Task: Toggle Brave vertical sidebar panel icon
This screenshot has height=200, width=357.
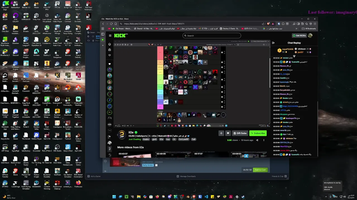Action: [x=103, y=34]
